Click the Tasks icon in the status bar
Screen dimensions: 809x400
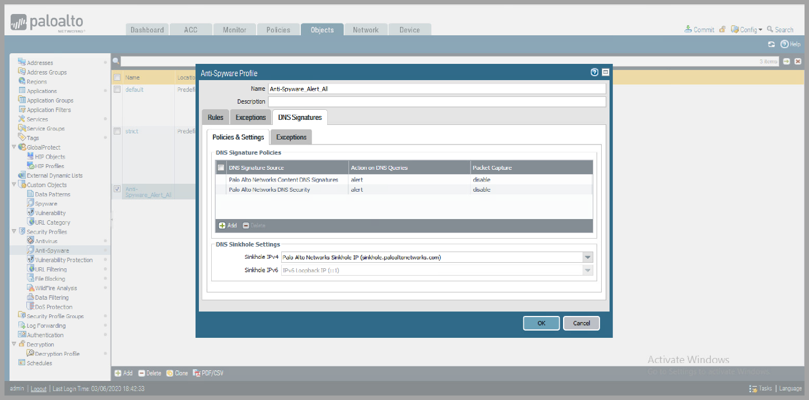tap(753, 388)
